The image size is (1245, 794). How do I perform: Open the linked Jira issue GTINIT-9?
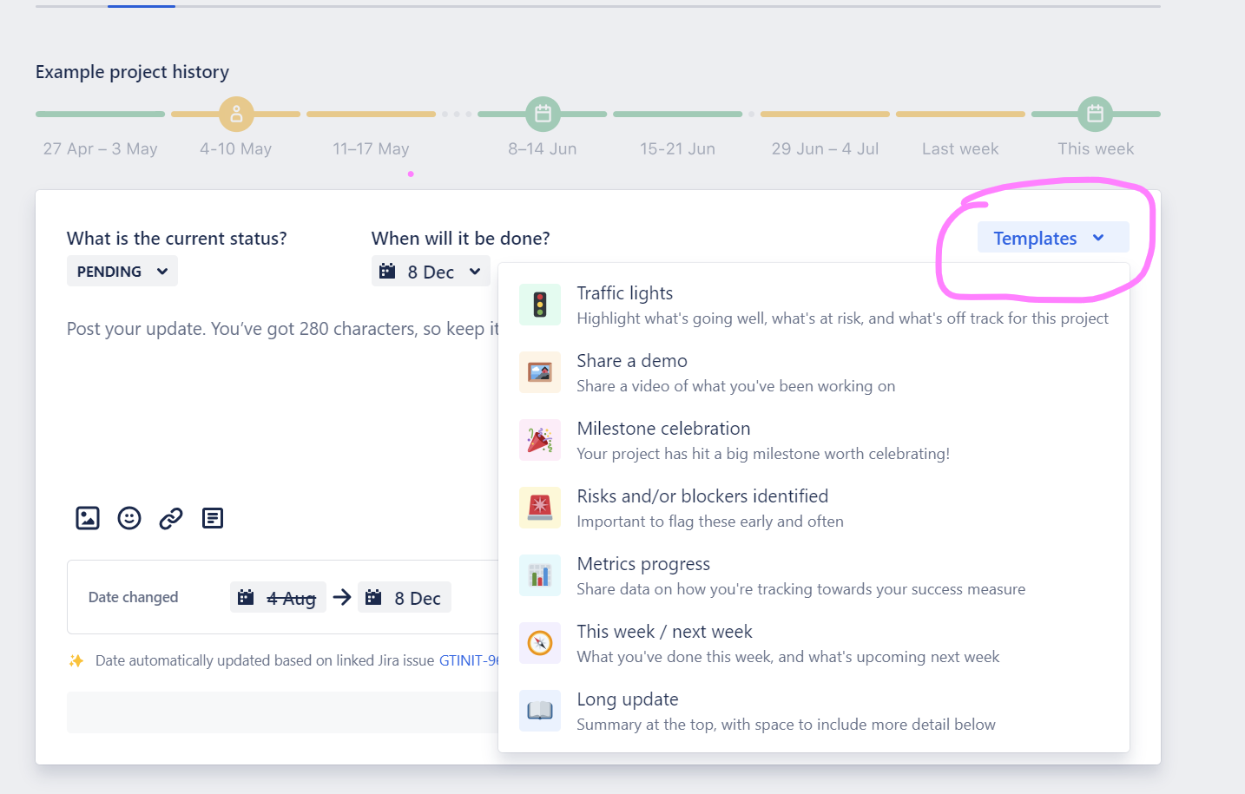(470, 660)
